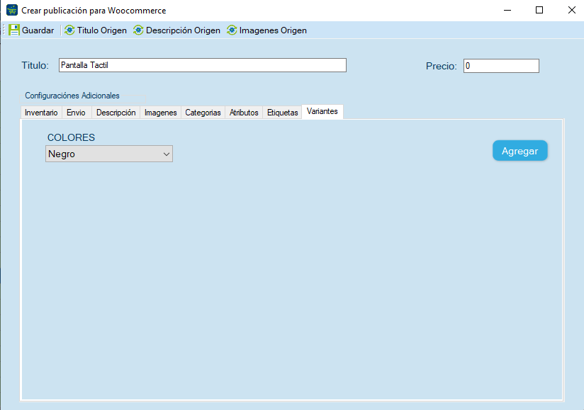Image resolution: width=584 pixels, height=410 pixels.
Task: Click the Titulo Origen gear icon
Action: point(69,30)
